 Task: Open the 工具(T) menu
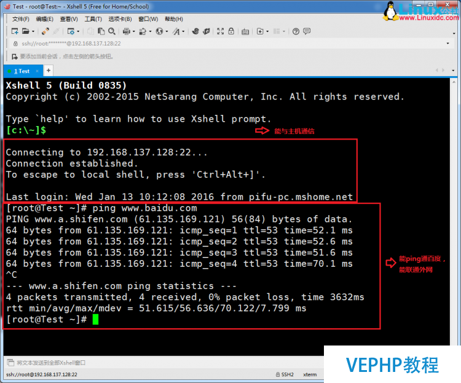(x=93, y=19)
